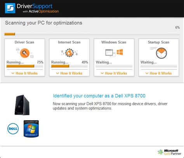Click the Driver Scan wrench icon
Image resolution: width=184 pixels, height=158 pixels.
24,53
